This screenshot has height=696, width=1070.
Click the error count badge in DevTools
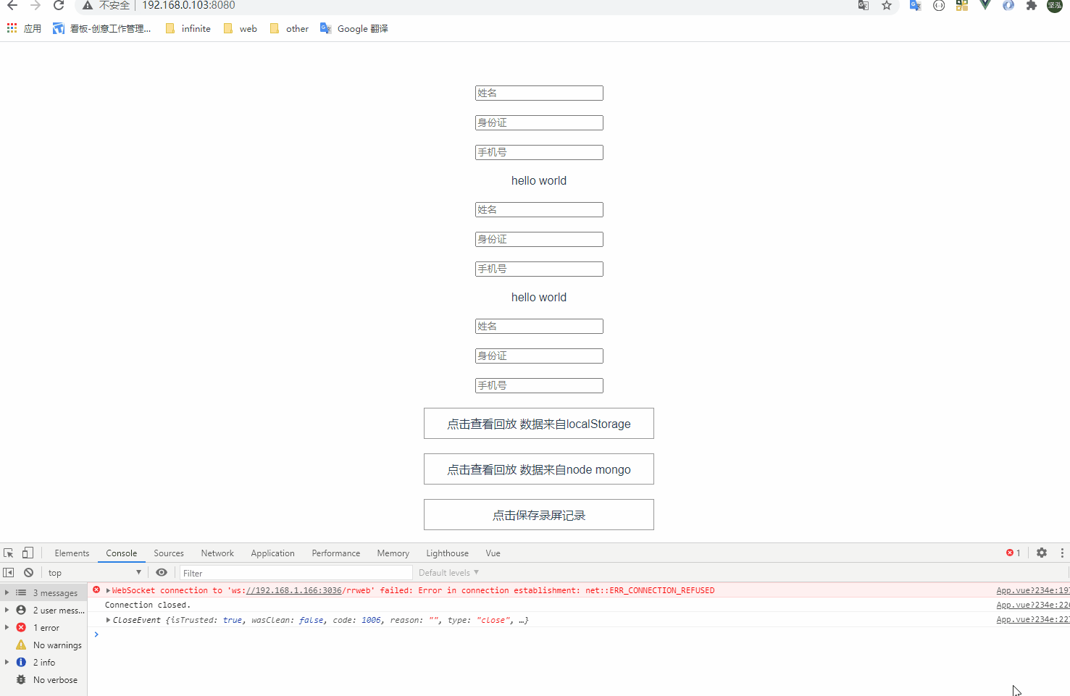pyautogui.click(x=1013, y=553)
